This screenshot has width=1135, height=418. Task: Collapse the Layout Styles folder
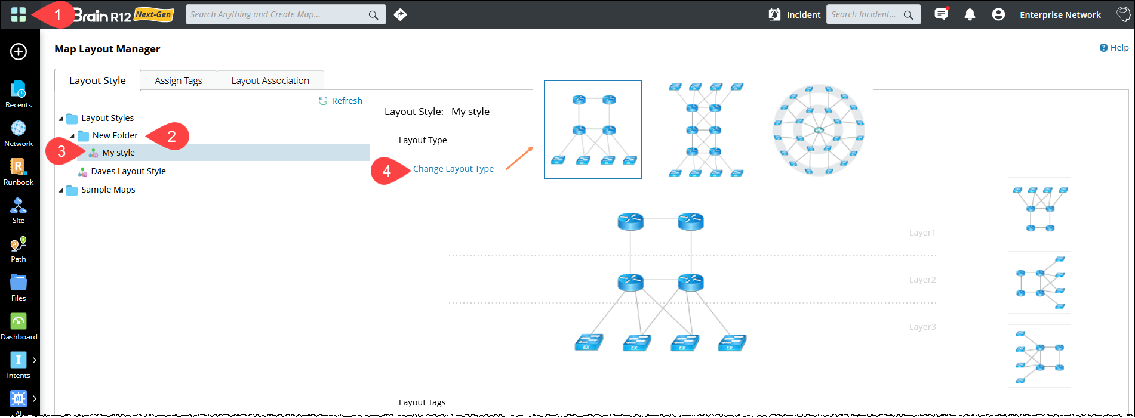click(61, 119)
